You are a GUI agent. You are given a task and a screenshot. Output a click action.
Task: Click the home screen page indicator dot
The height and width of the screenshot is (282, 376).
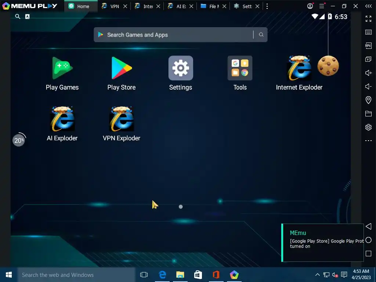[181, 207]
